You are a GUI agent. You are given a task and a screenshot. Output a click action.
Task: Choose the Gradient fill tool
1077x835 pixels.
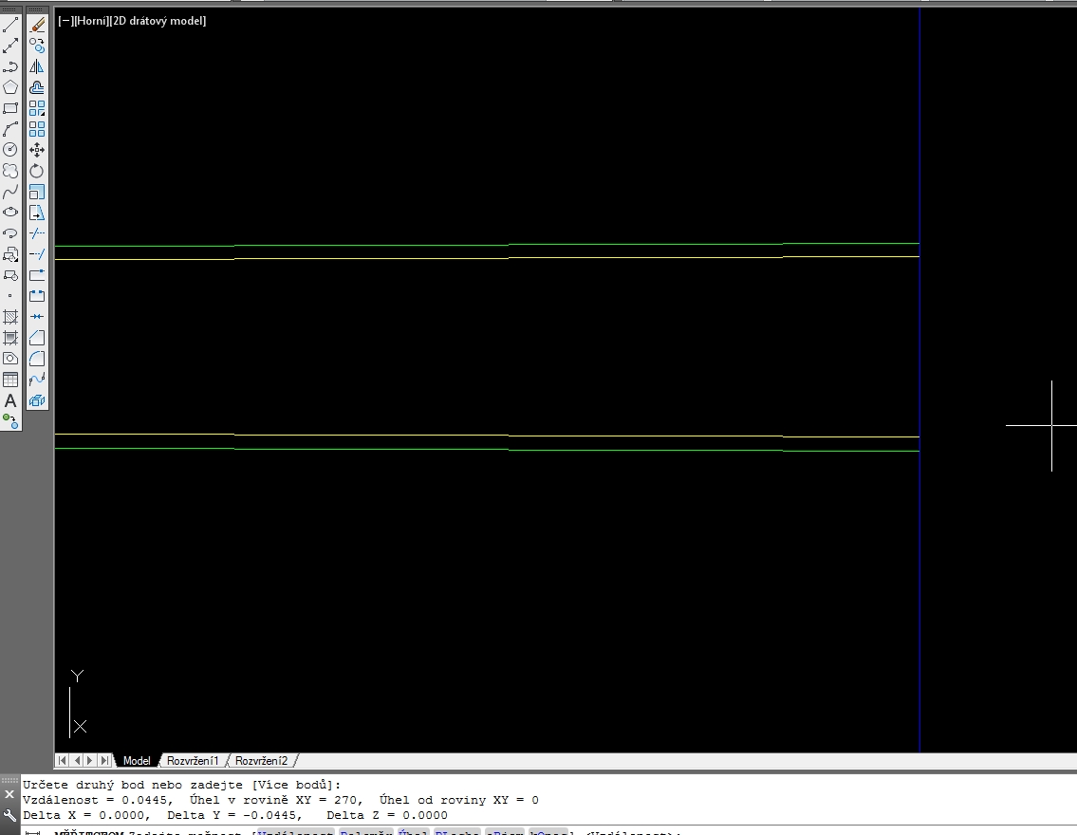click(10, 338)
